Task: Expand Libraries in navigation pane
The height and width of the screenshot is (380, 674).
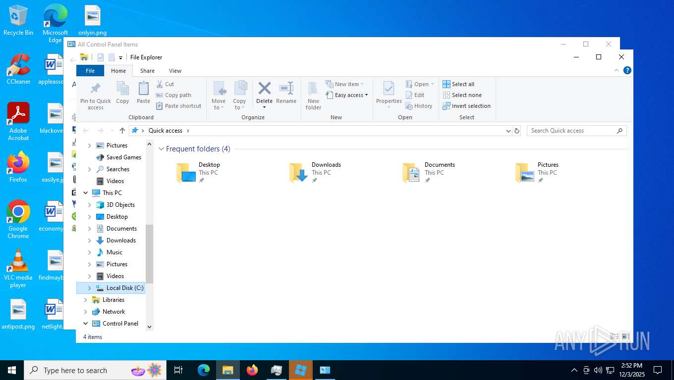Action: [85, 300]
